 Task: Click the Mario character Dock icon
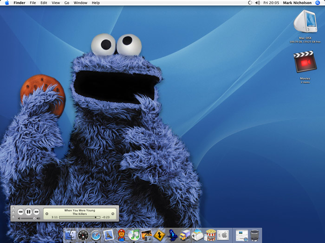[x=122, y=235]
